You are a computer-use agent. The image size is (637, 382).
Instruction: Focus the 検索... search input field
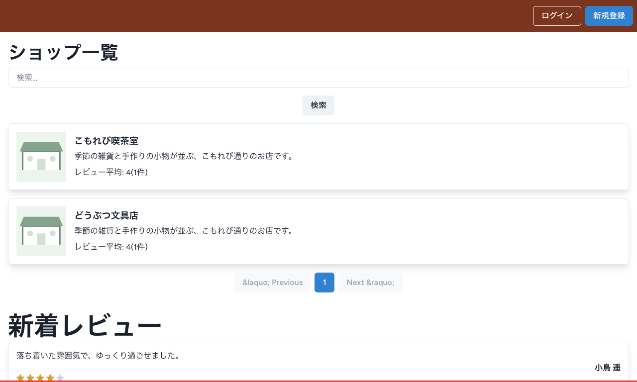(x=318, y=78)
